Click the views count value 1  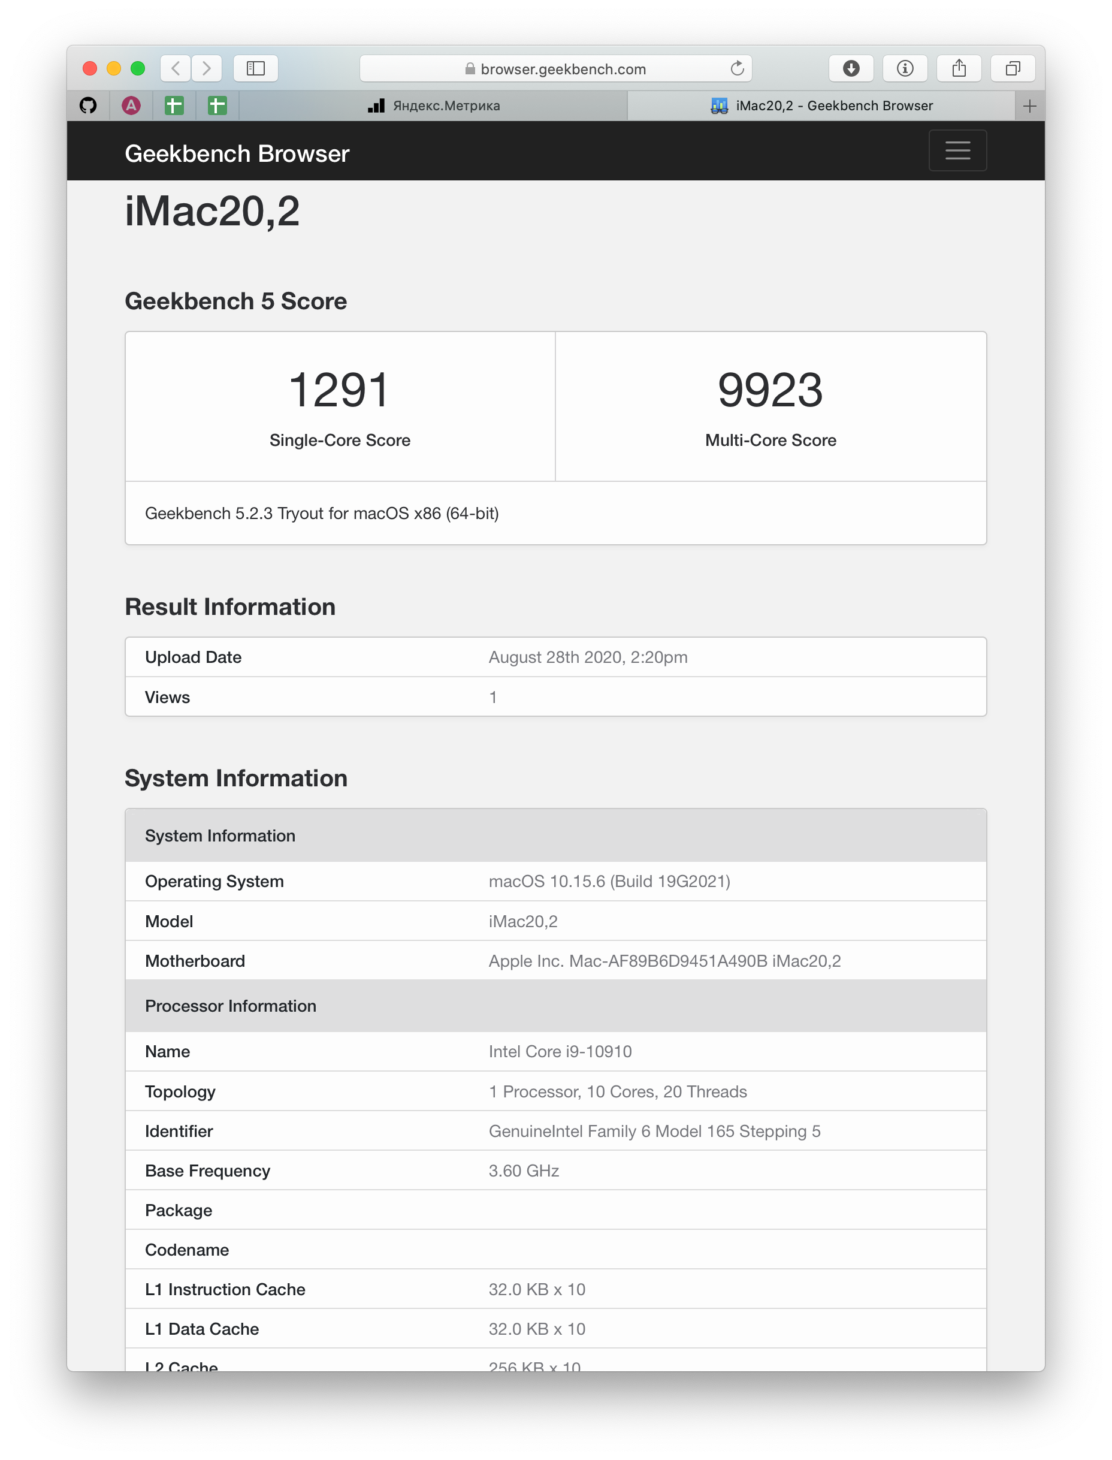click(x=492, y=697)
